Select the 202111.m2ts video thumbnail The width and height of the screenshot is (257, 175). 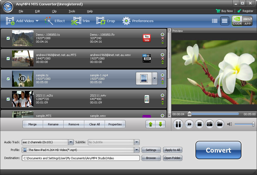tap(23, 99)
